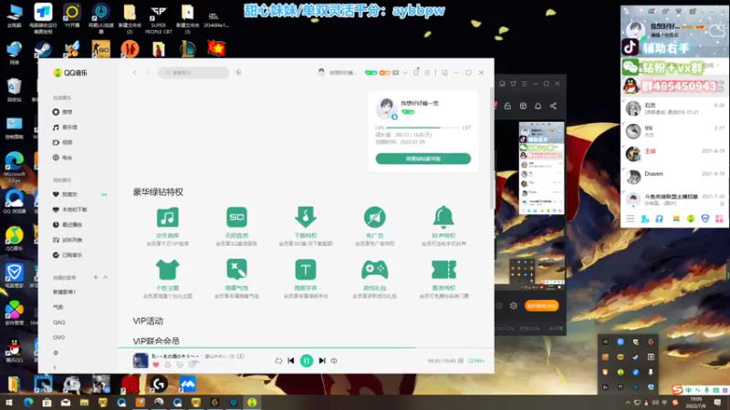Open the 弹幕气泡 bullet bubble icon
This screenshot has height=410, width=730.
click(x=236, y=270)
